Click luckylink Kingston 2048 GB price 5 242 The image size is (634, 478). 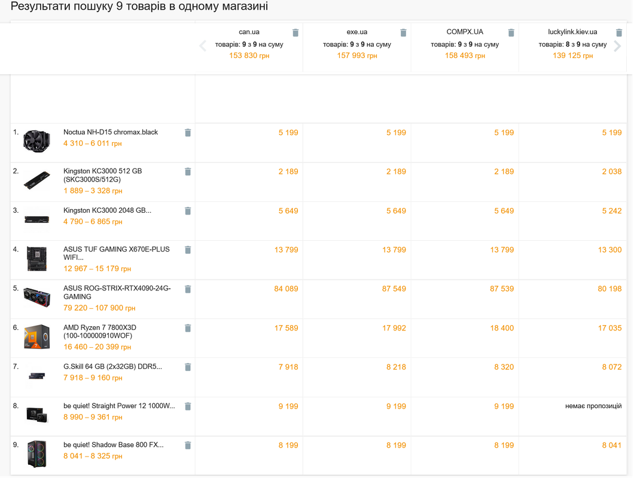tap(612, 211)
